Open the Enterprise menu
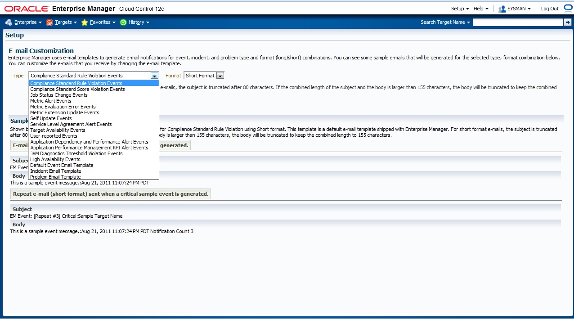The height and width of the screenshot is (319, 574). 27,22
